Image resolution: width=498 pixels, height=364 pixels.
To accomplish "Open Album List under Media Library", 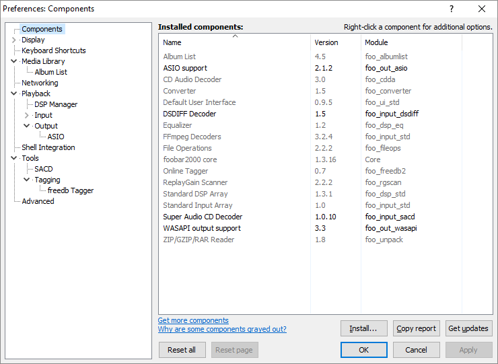I will [x=51, y=72].
